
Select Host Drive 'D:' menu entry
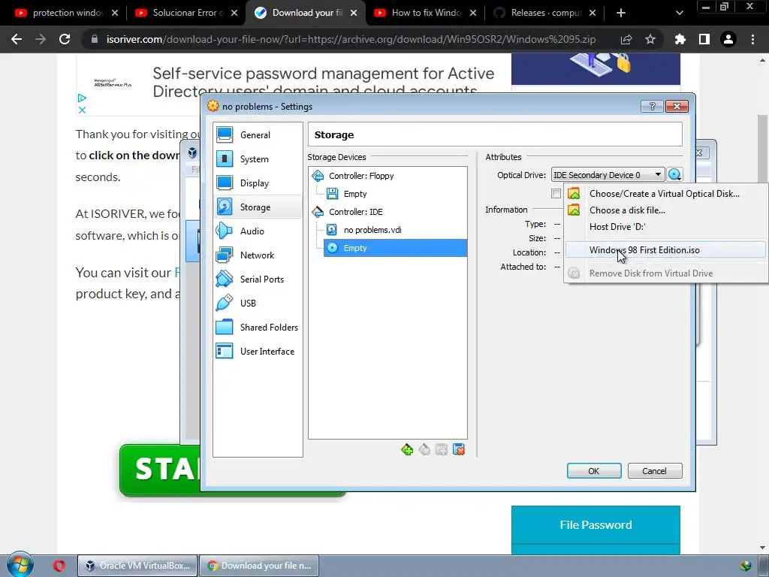pos(665,227)
